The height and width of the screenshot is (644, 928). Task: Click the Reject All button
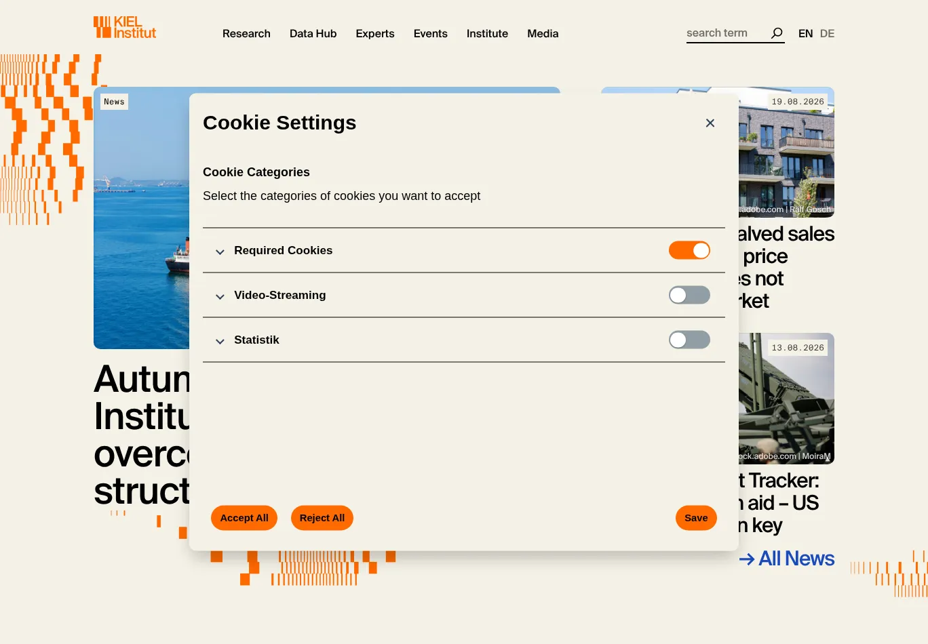click(322, 518)
